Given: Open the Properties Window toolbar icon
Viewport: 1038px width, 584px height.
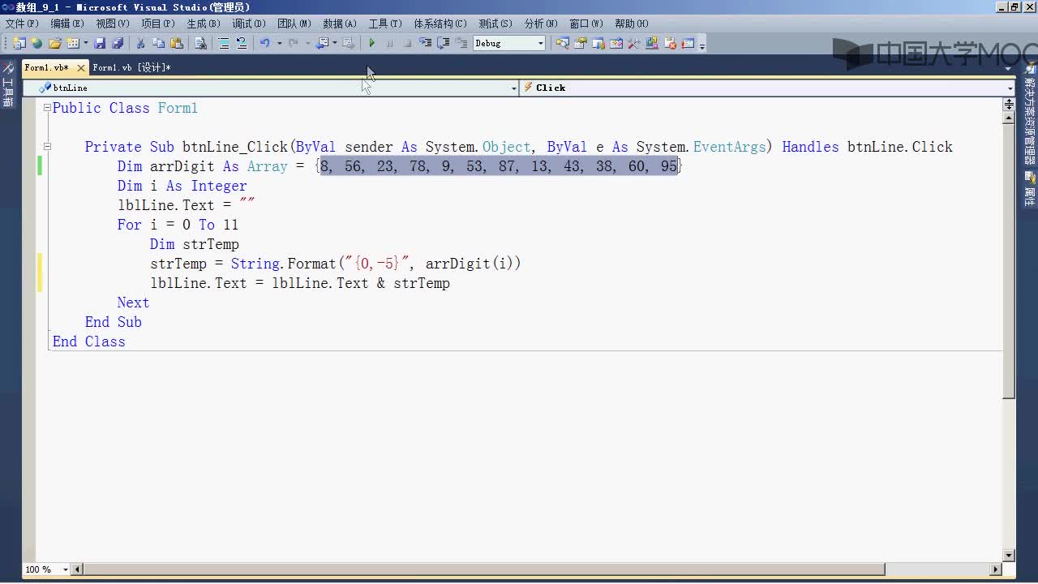Looking at the screenshot, I should coord(581,43).
